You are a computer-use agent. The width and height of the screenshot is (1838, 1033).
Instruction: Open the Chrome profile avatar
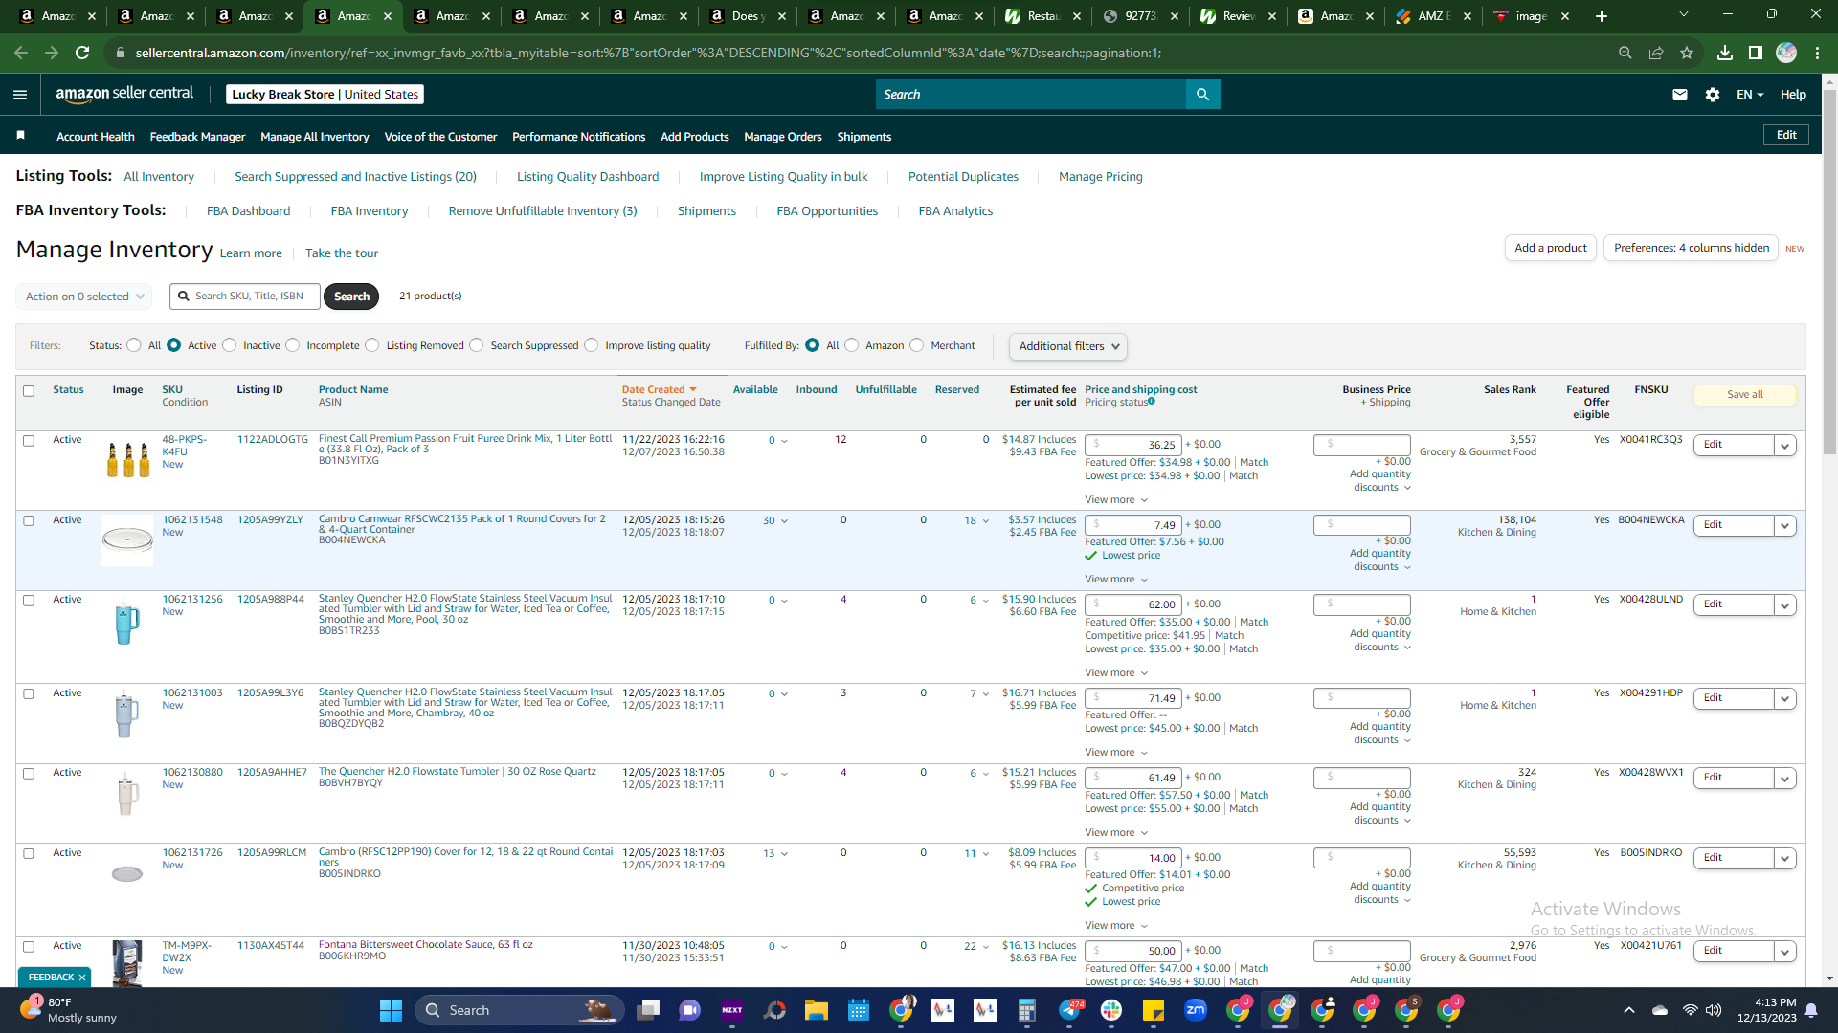tap(1786, 53)
